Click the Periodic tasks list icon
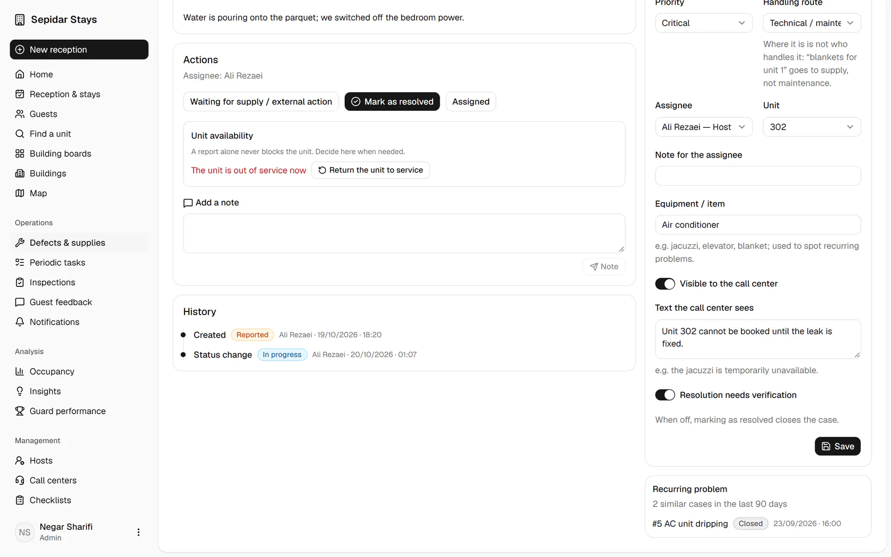The image size is (891, 557). tap(20, 263)
